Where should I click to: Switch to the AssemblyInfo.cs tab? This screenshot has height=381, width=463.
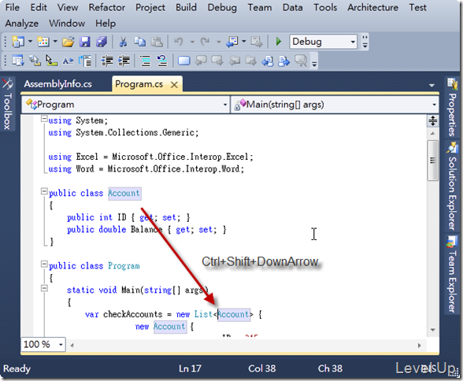(58, 84)
